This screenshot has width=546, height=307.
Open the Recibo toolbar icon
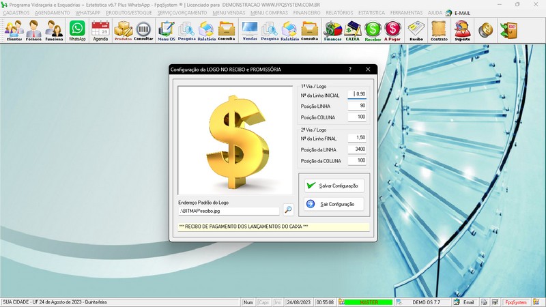[416, 31]
